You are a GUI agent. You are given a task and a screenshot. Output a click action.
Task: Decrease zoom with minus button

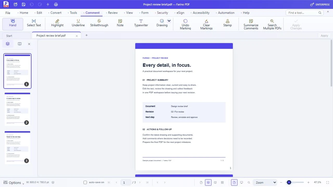[x=281, y=183]
